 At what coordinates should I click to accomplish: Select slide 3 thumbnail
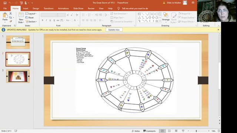point(18,76)
